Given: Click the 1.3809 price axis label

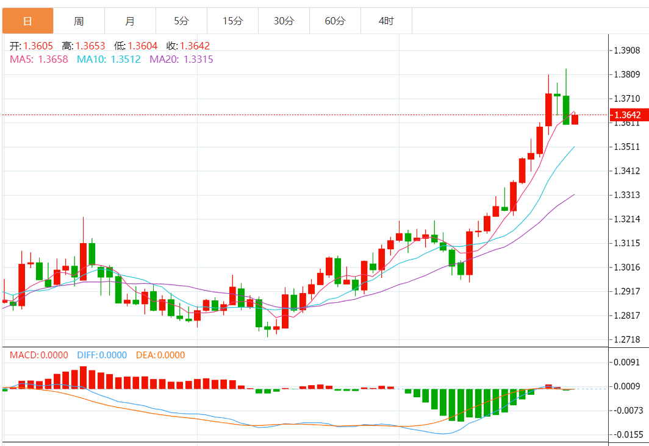Looking at the screenshot, I should 626,74.
